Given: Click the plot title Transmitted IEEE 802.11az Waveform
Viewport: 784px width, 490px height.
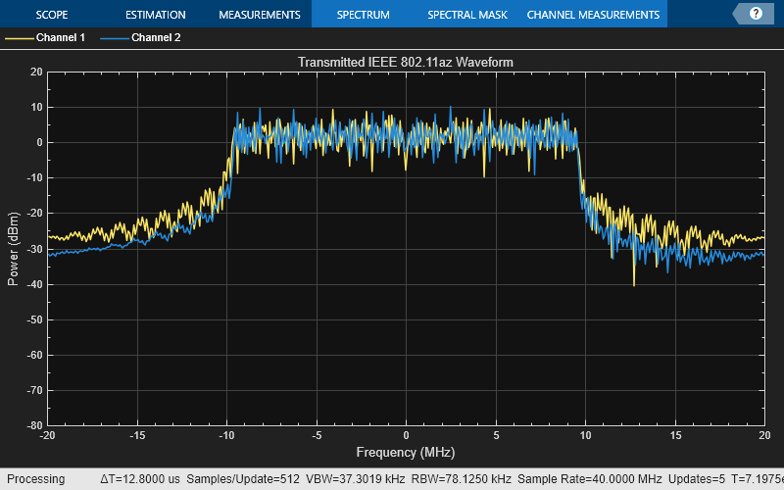Looking at the screenshot, I should (406, 62).
